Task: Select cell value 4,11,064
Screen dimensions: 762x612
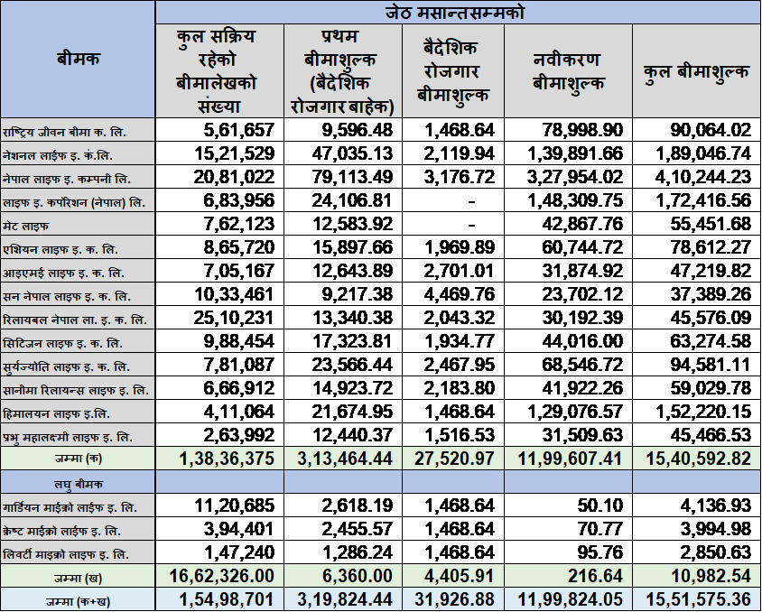Action: coord(239,412)
